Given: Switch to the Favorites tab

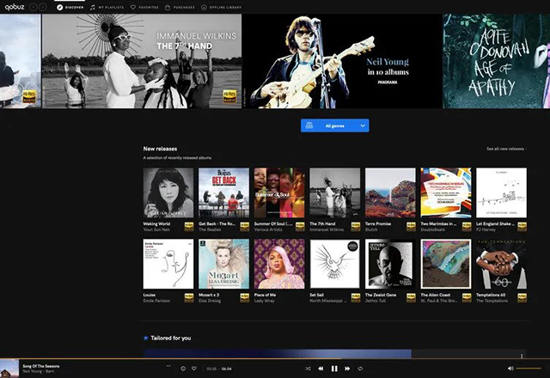Looking at the screenshot, I should pyautogui.click(x=144, y=8).
